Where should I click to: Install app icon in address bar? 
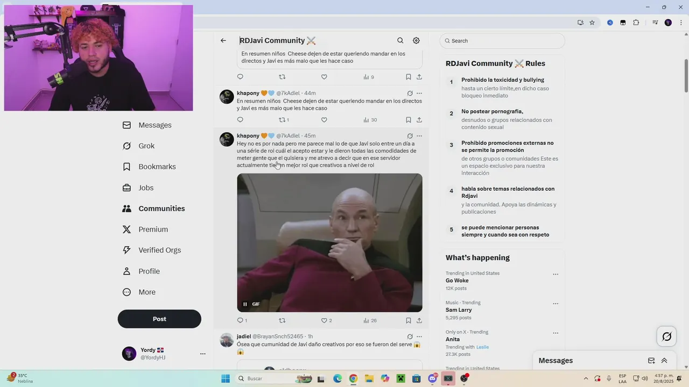pyautogui.click(x=580, y=23)
